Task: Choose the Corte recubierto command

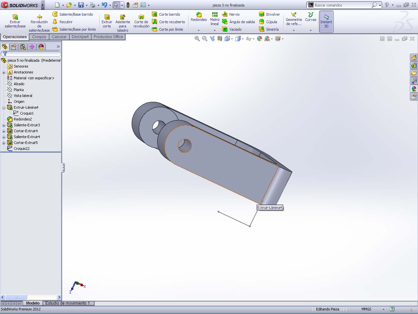Action: [169, 22]
